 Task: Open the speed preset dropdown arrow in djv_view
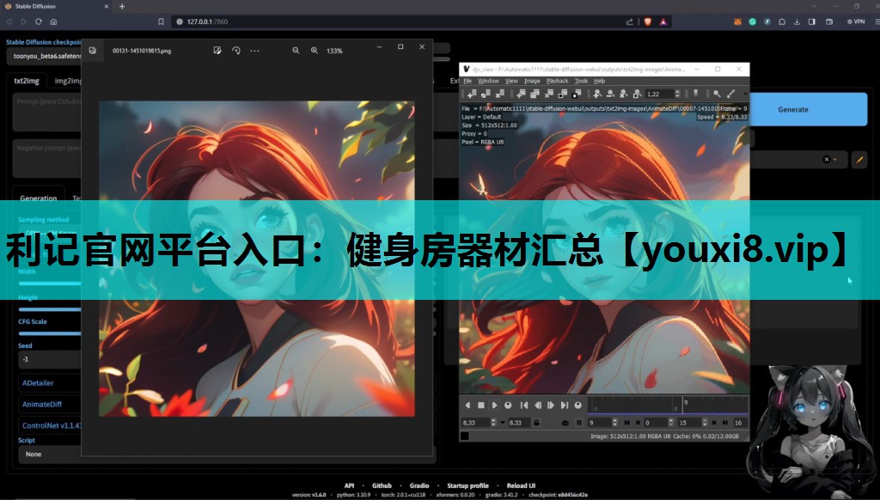tap(503, 423)
